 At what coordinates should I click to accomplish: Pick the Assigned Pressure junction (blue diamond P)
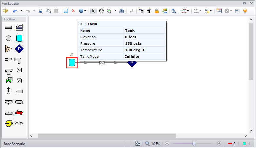19,49
